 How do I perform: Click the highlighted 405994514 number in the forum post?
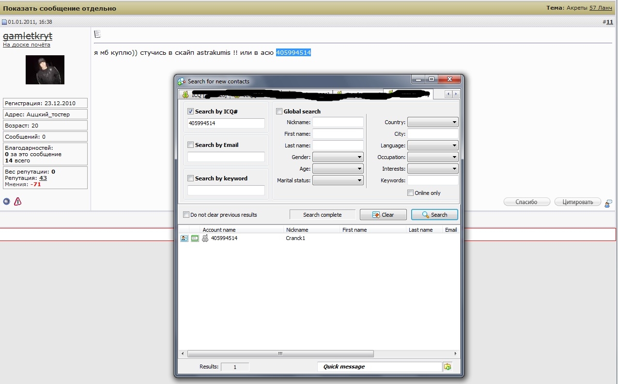[294, 52]
